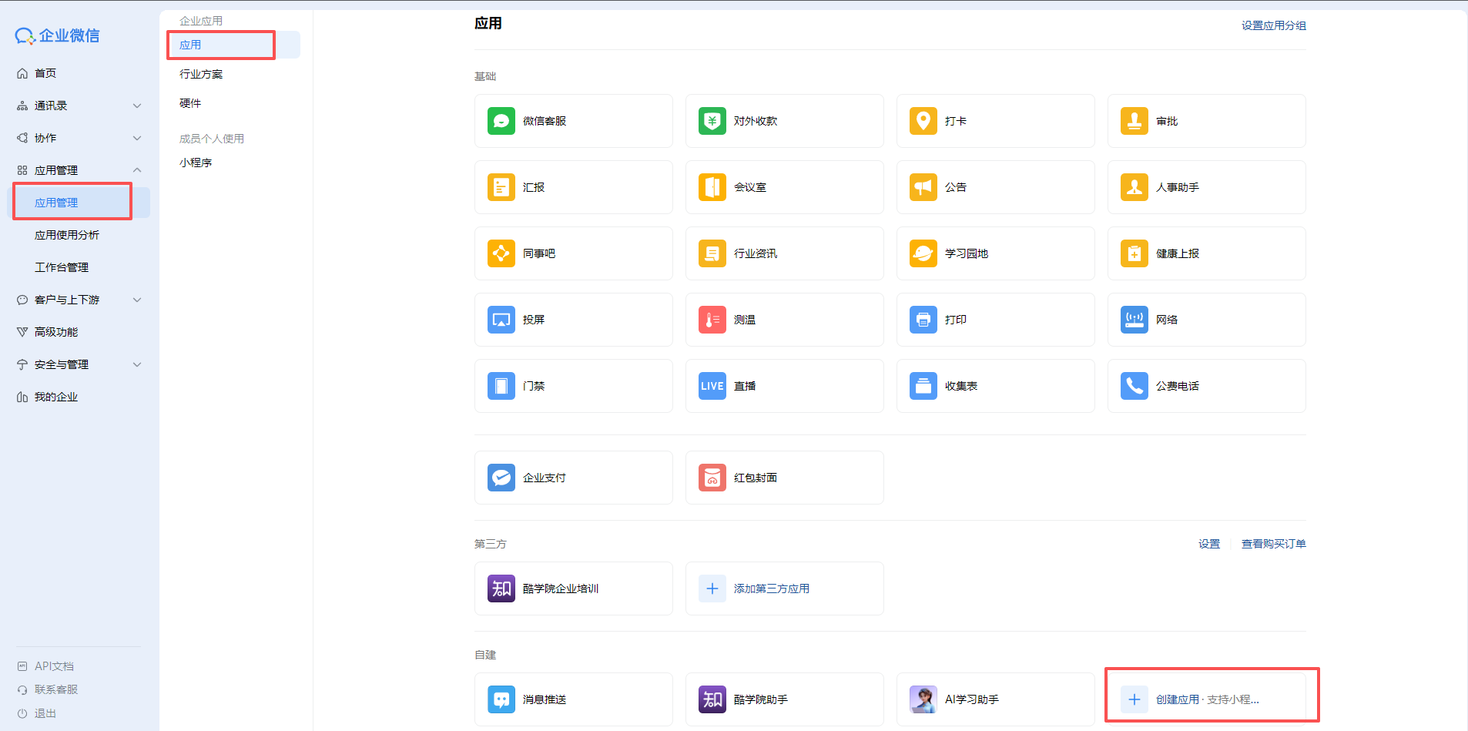Screen dimensions: 1468x731
Task: Click the 对外收款 green yen icon
Action: (x=712, y=121)
